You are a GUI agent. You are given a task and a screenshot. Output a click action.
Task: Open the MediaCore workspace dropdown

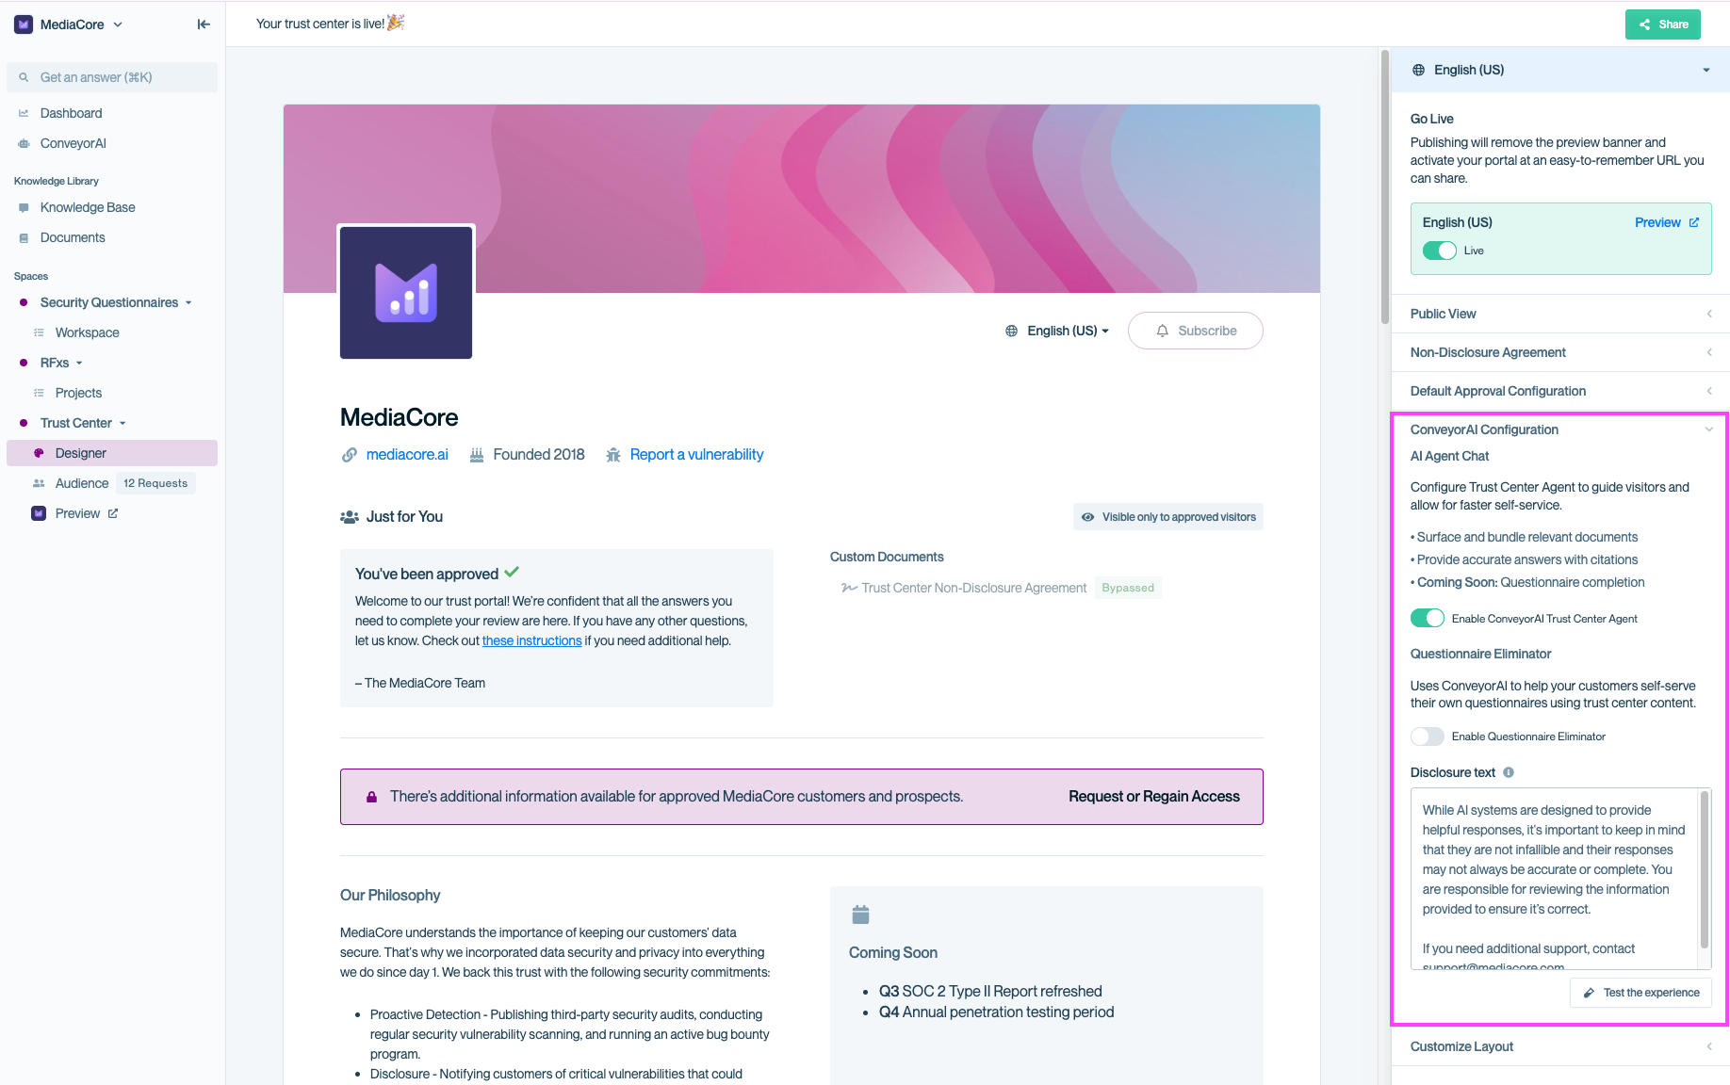tap(69, 24)
